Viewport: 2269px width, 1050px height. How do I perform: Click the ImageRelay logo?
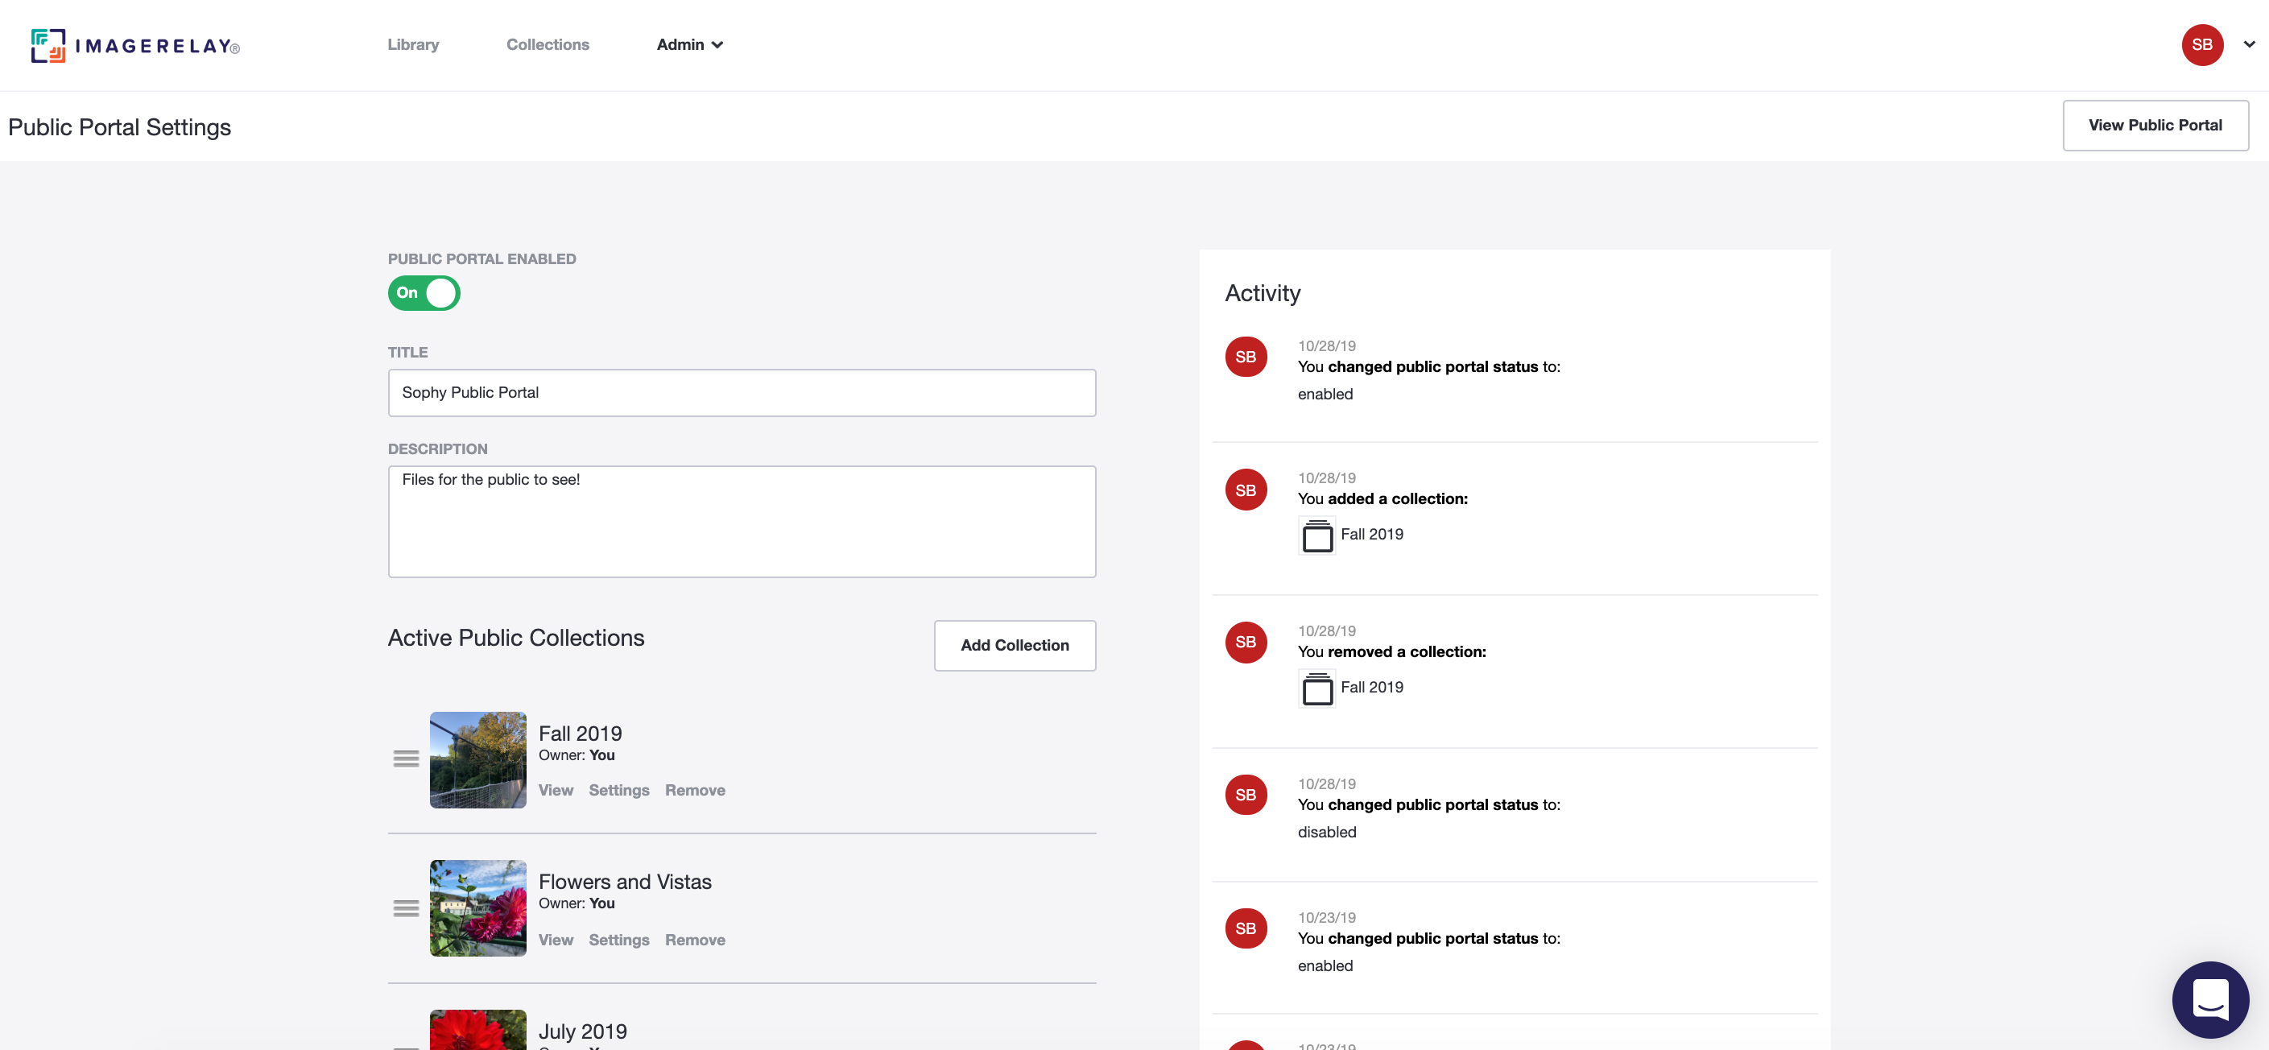point(134,45)
